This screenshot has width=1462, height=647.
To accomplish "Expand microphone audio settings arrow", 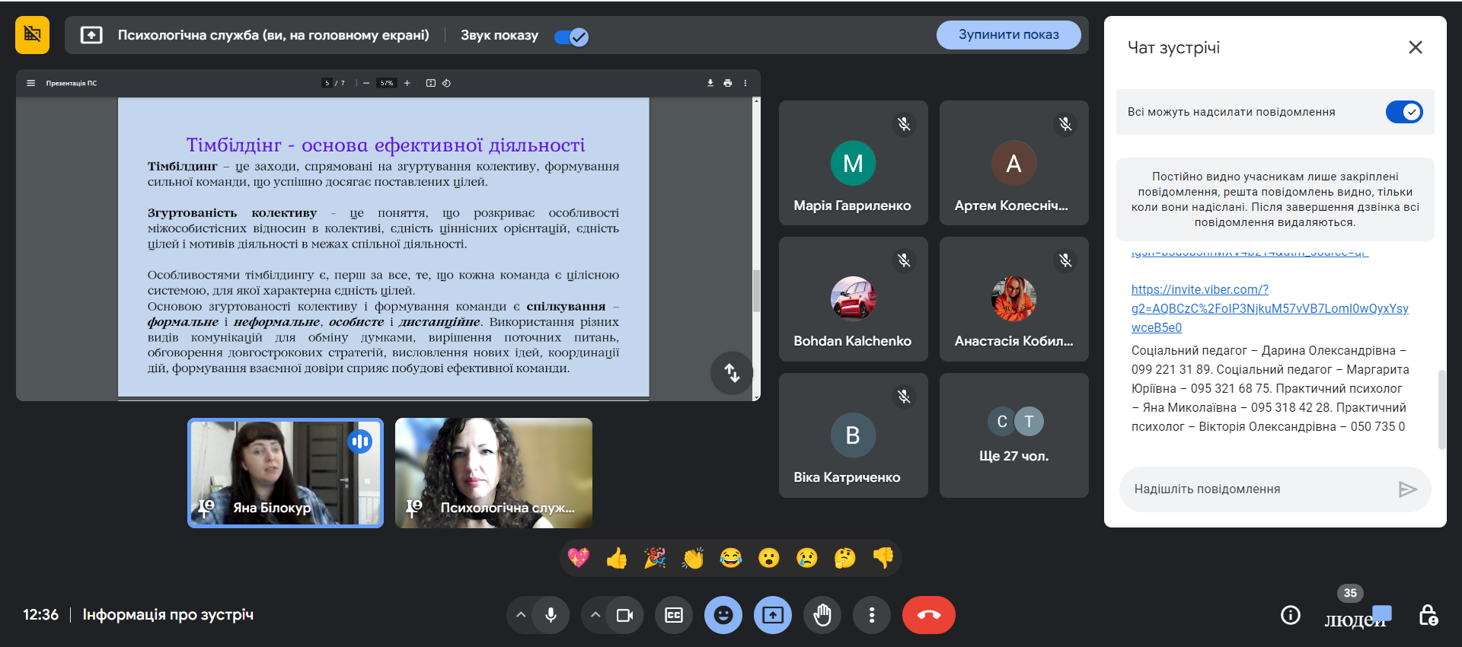I will tap(521, 615).
